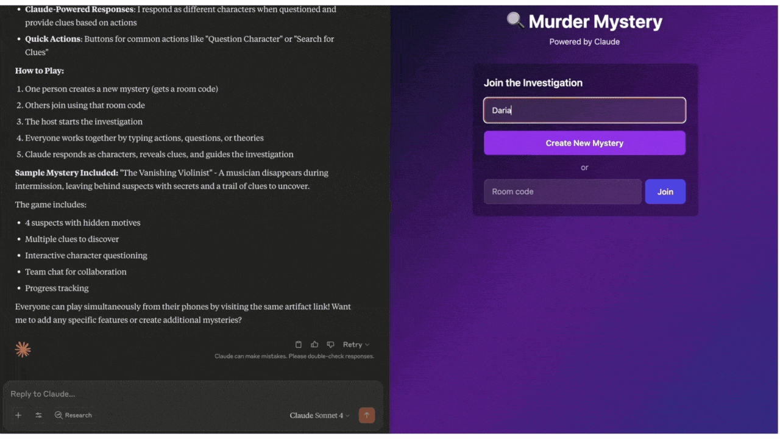Click '4 suspects with hidden motives' bullet
780x439 pixels.
coord(83,223)
